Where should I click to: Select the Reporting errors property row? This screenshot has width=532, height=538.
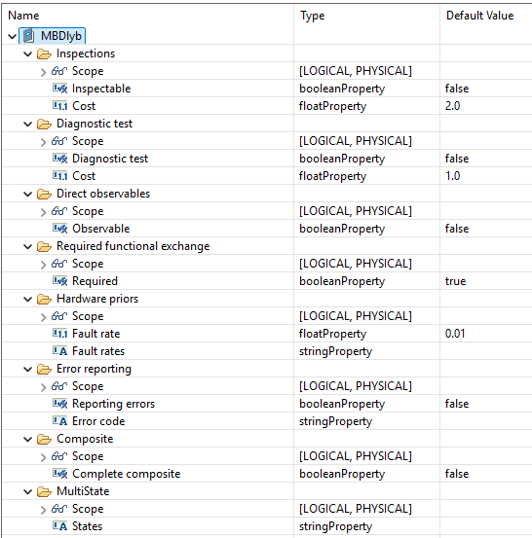(267, 404)
